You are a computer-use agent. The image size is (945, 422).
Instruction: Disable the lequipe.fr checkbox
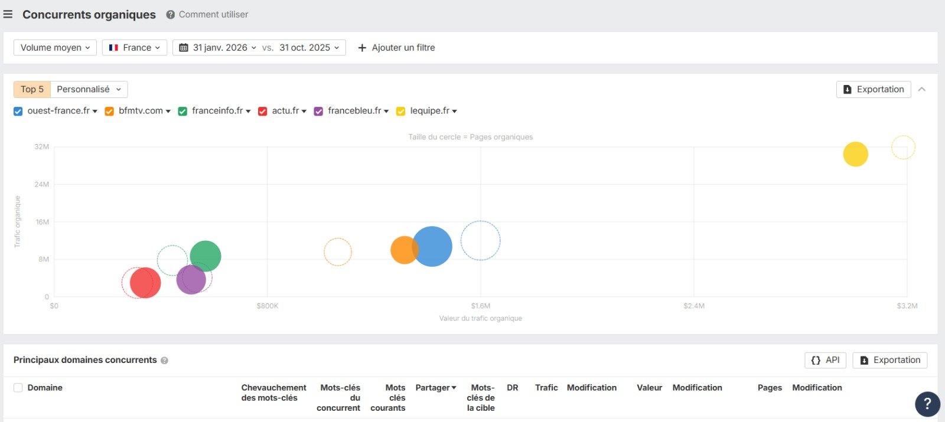point(400,111)
